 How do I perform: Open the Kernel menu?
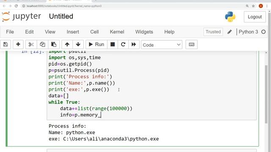(x=117, y=32)
